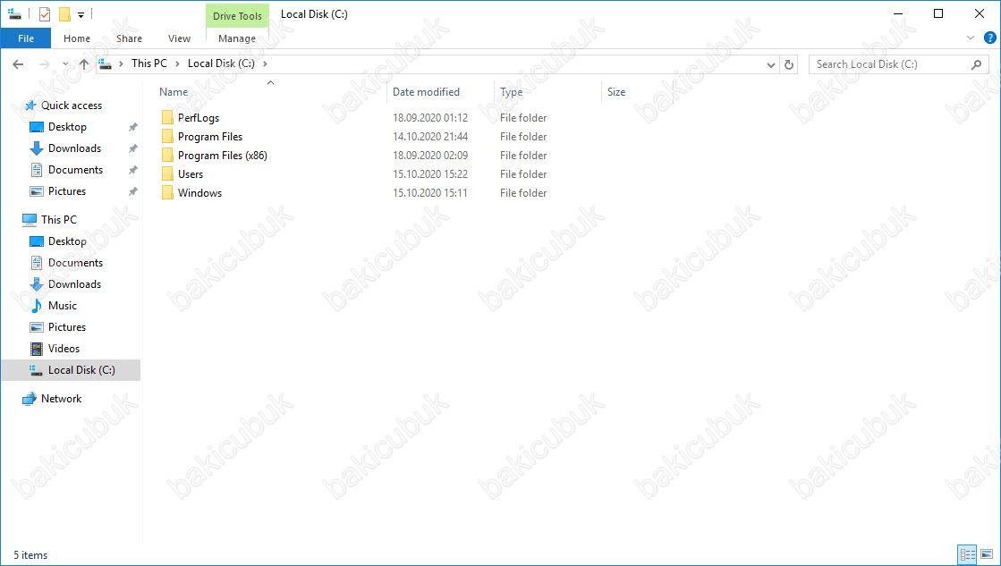Image resolution: width=1001 pixels, height=566 pixels.
Task: Click File folder type of Program Files row
Action: (x=523, y=137)
